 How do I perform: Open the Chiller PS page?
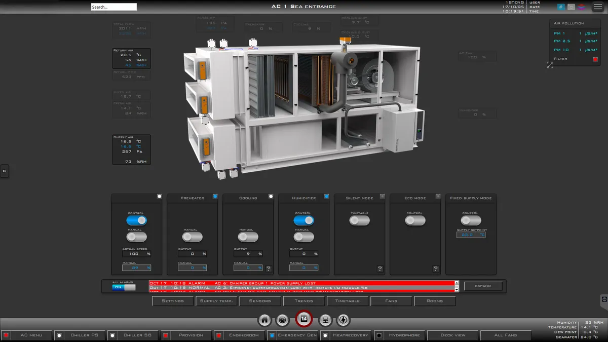point(84,335)
